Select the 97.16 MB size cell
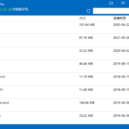This screenshot has width=129, height=129. pos(86,38)
